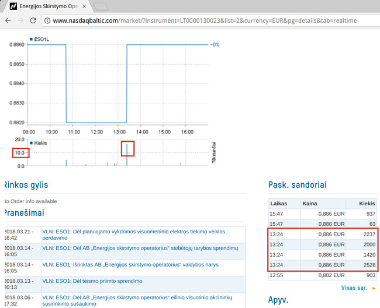Click the arrow icon beside Visas sąr.
The height and width of the screenshot is (308, 380).
pos(374,288)
